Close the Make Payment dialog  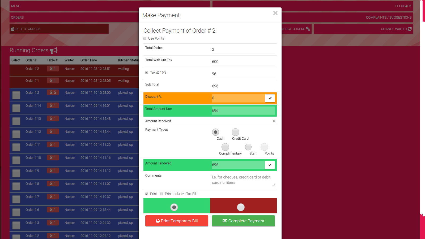tap(275, 13)
